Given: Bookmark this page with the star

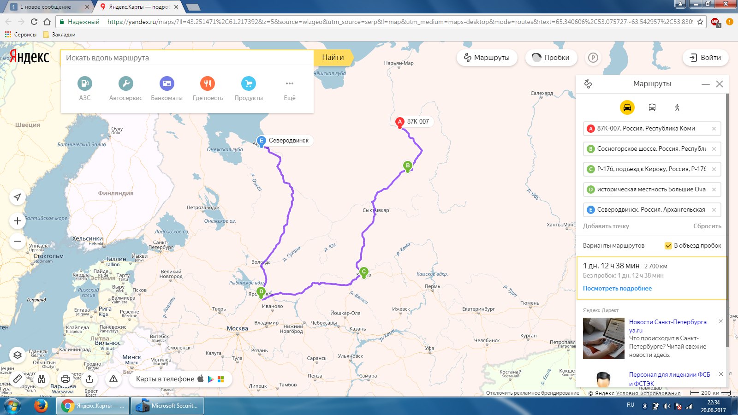Looking at the screenshot, I should tap(700, 22).
